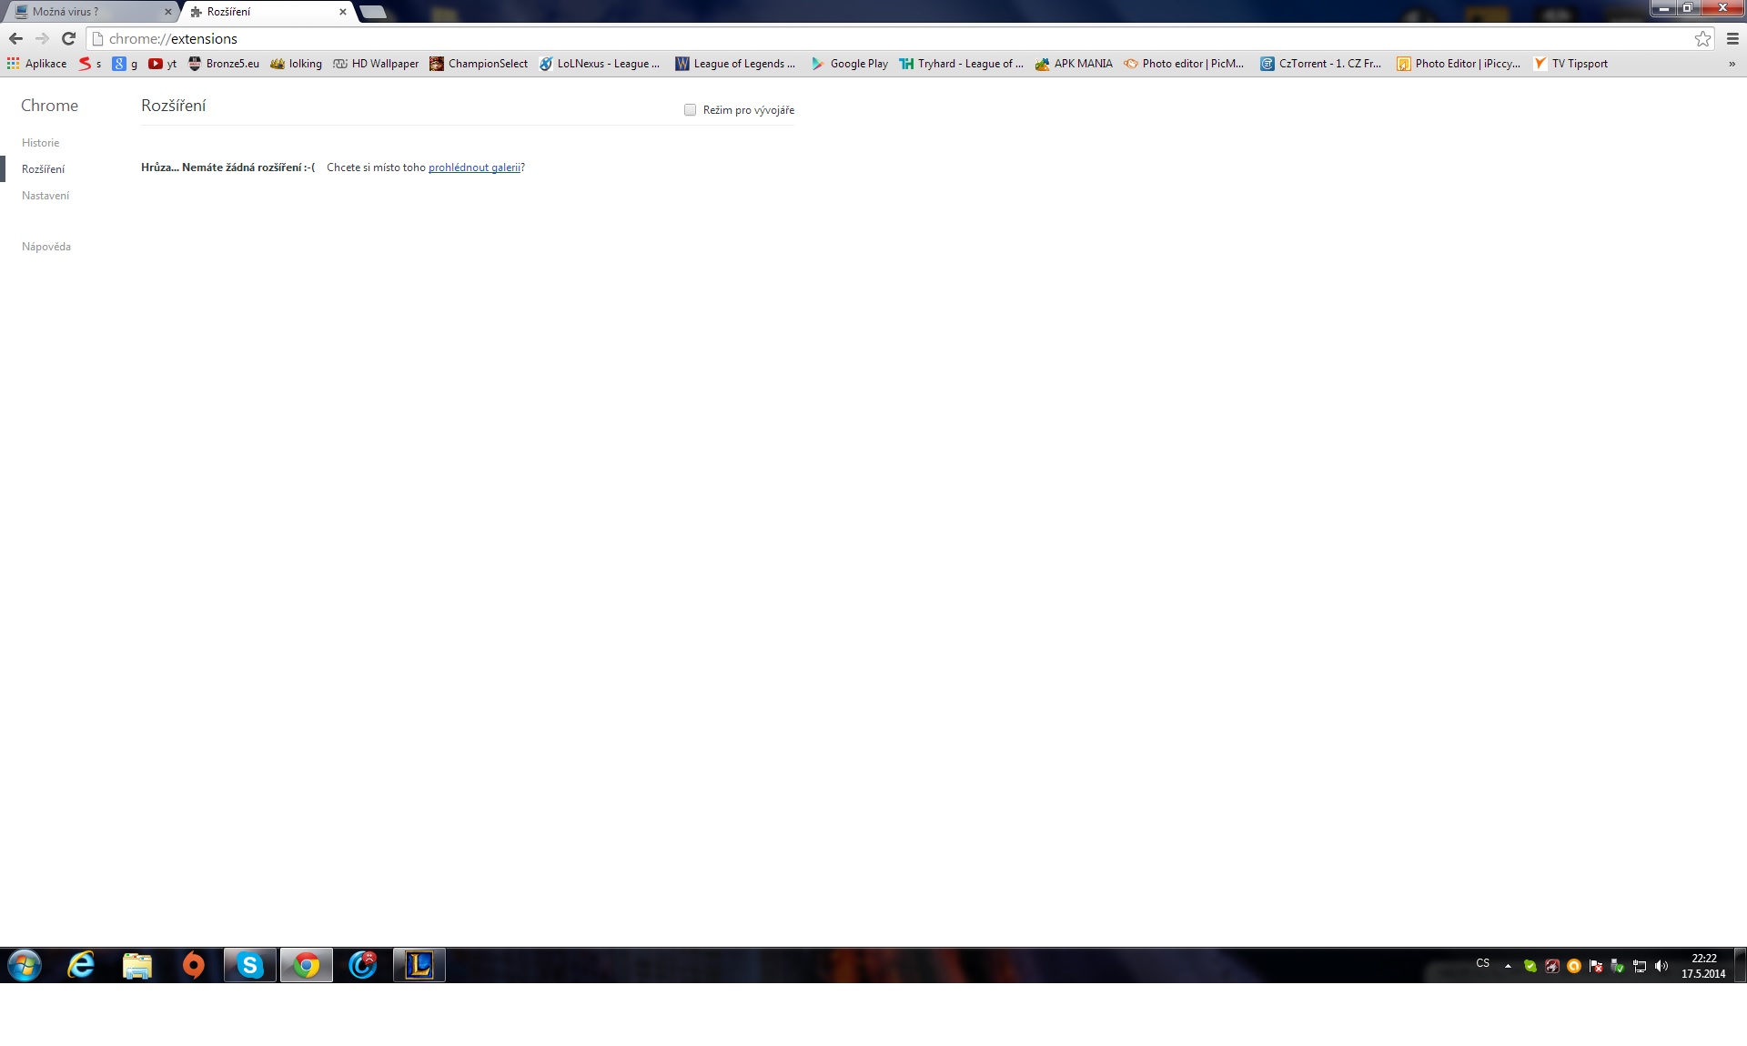Viewport: 1747px width, 1046px height.
Task: Bookmark this page with the star icon
Action: point(1702,38)
